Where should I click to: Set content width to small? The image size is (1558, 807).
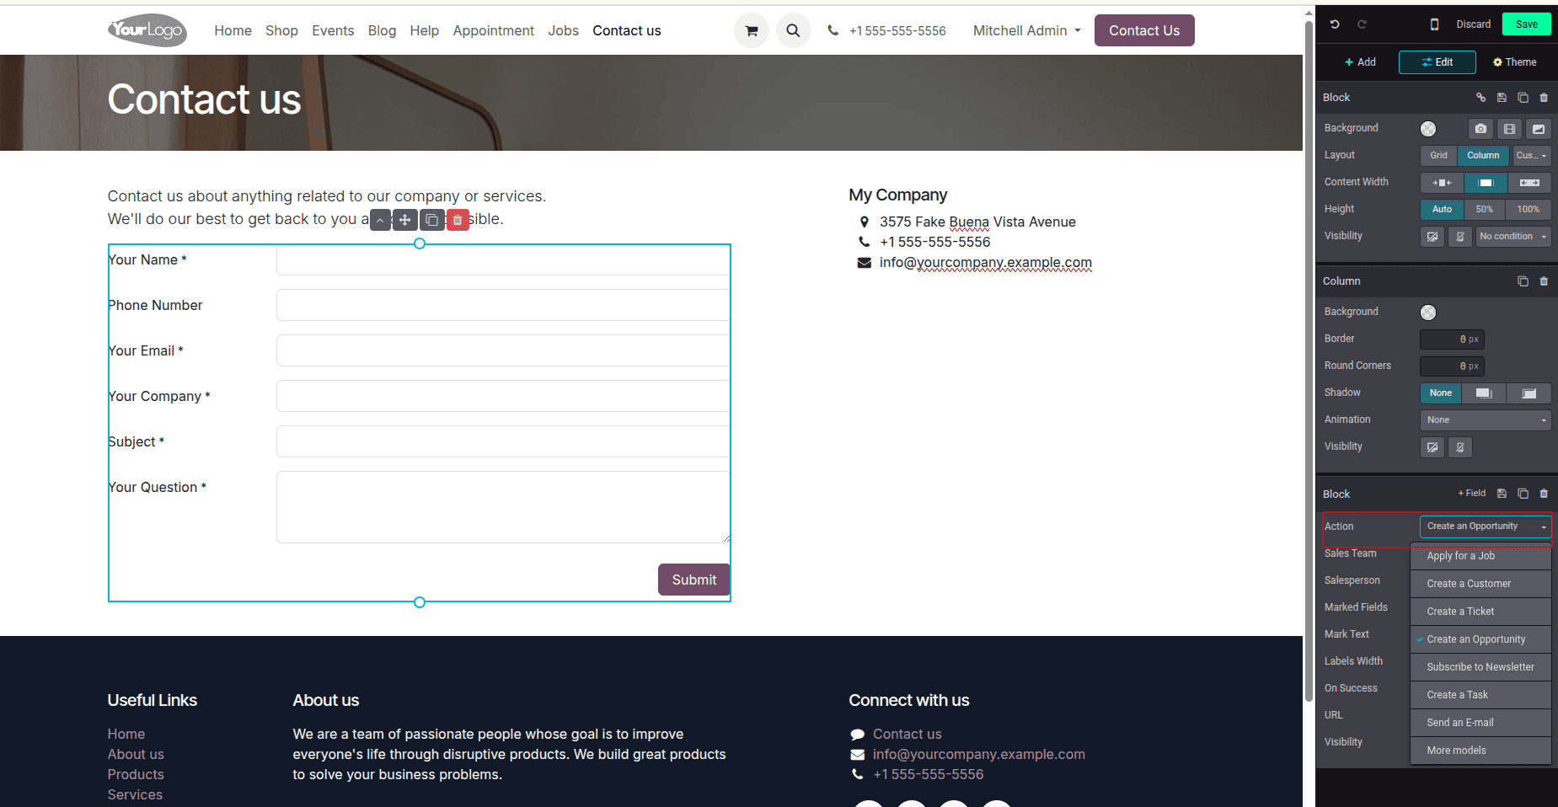1442,183
